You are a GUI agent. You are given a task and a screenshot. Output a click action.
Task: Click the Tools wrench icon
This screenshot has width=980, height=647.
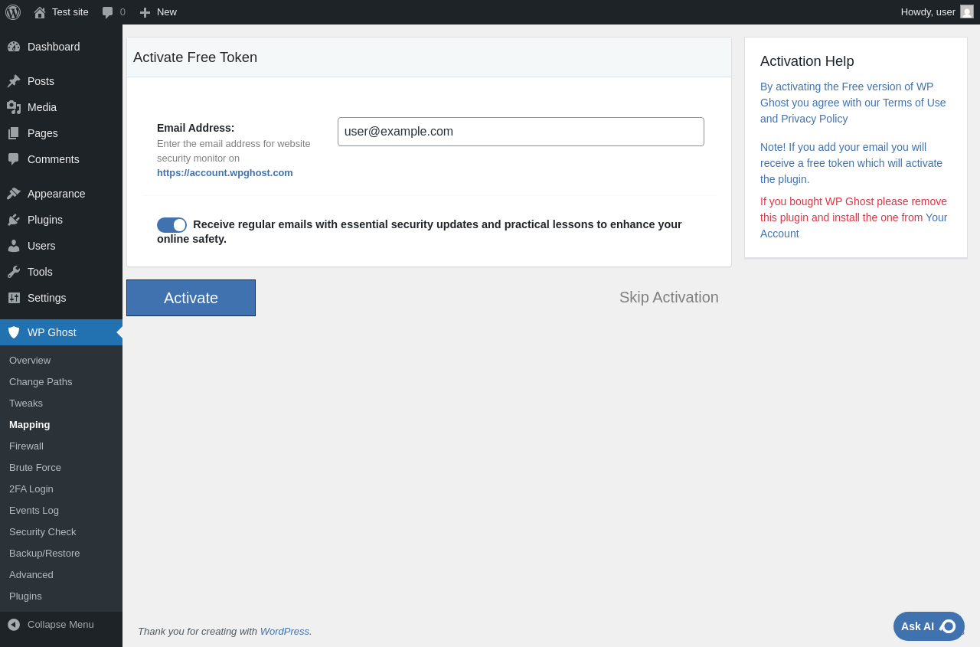pos(14,272)
